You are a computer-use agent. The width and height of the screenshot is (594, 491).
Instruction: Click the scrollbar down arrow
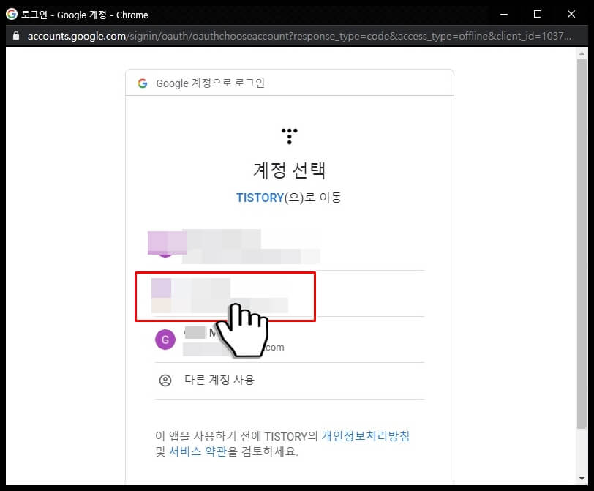[582, 479]
